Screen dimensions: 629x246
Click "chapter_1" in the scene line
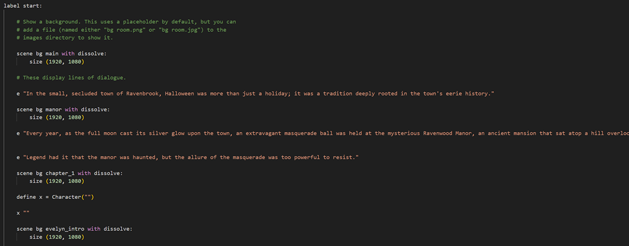[x=60, y=173]
